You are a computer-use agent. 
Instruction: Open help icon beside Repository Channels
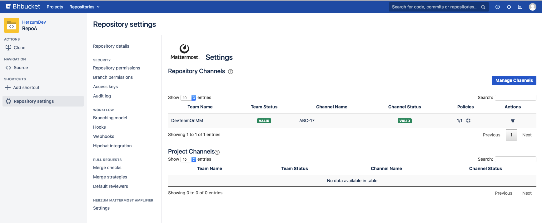tap(231, 72)
